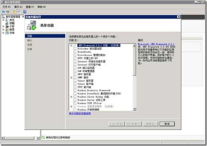
Task: Open the 文件(F) menu
Action: (6, 7)
